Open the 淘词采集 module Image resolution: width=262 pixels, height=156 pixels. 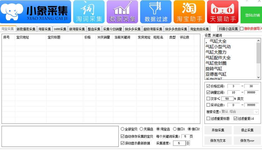[x=89, y=12]
